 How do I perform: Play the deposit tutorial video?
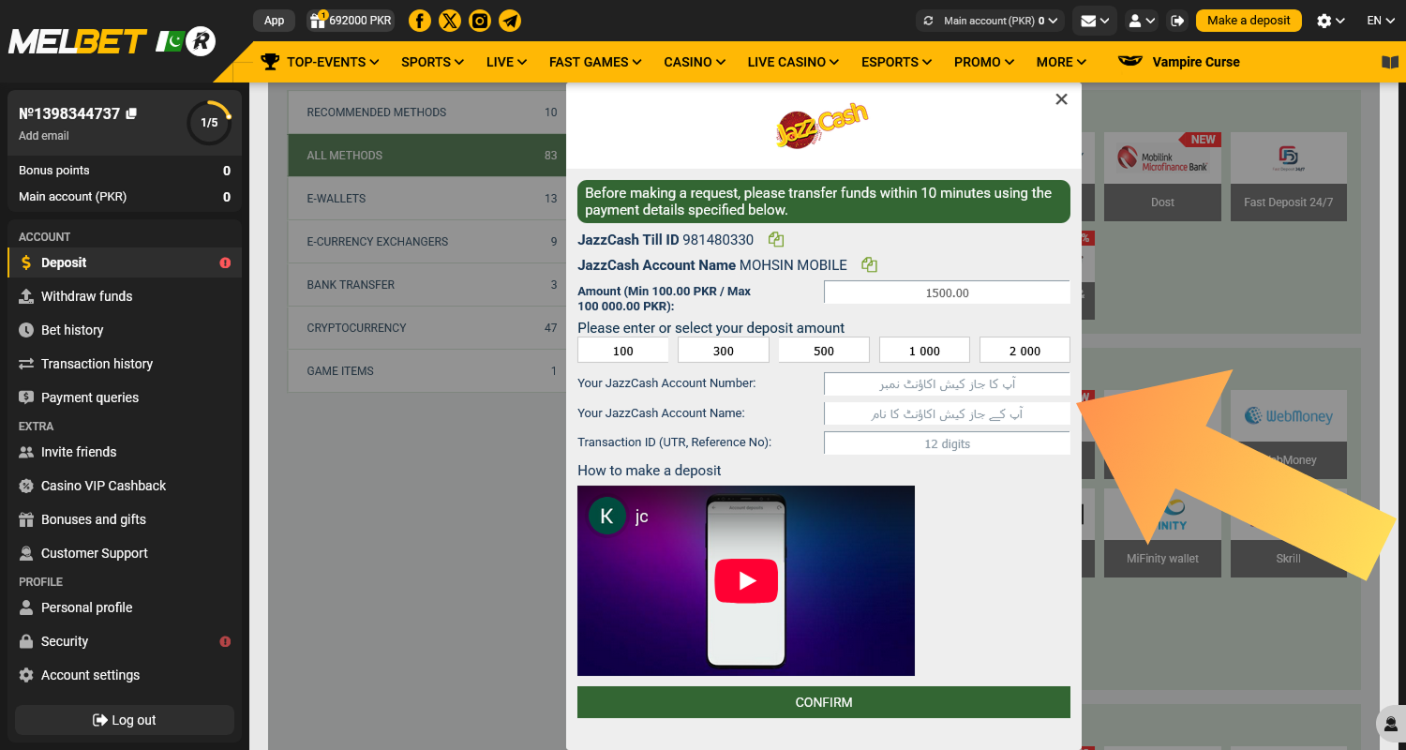point(746,580)
